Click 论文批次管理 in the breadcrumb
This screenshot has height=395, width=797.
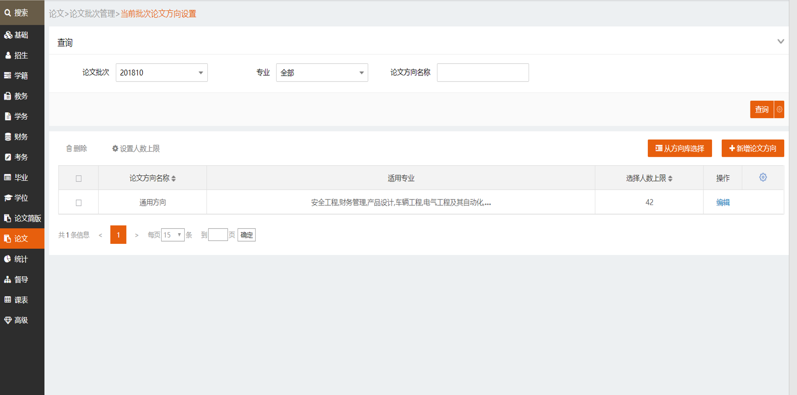[x=92, y=14]
